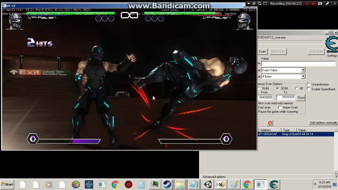Viewport: 338px width, 190px height.
Task: Open the media player taskbar icon
Action: tap(49, 184)
